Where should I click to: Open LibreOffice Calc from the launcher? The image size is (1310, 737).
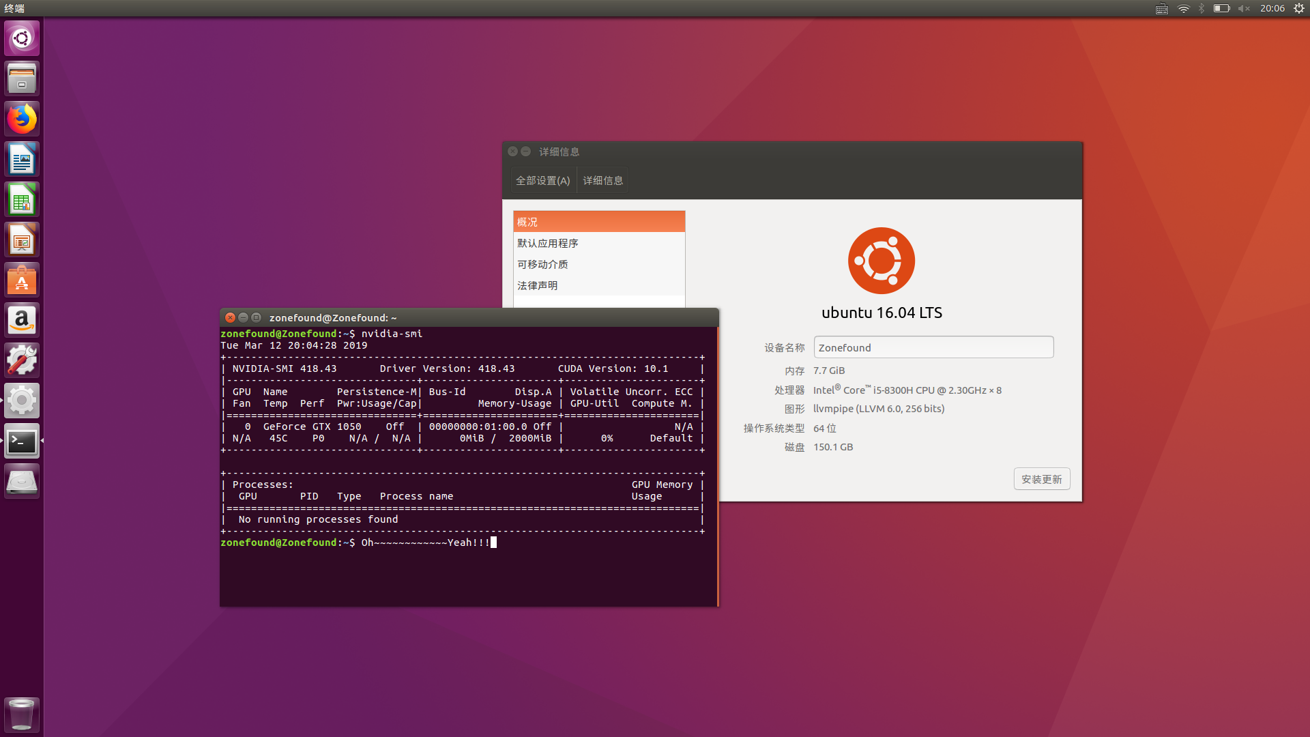pyautogui.click(x=22, y=199)
